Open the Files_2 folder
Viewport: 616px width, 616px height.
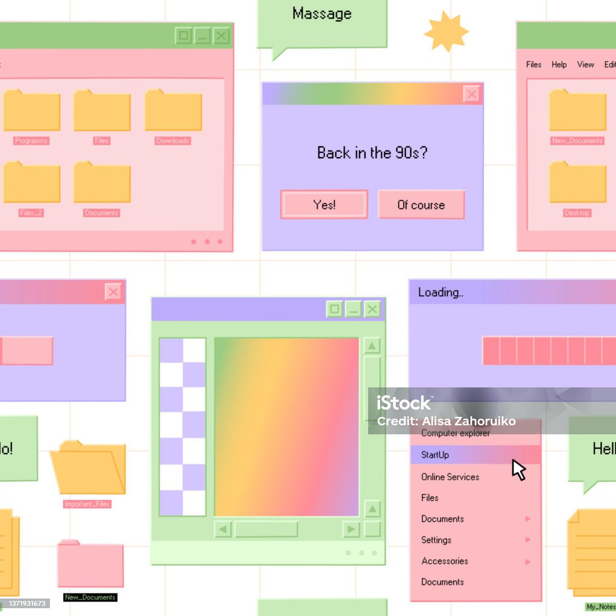[x=31, y=182]
